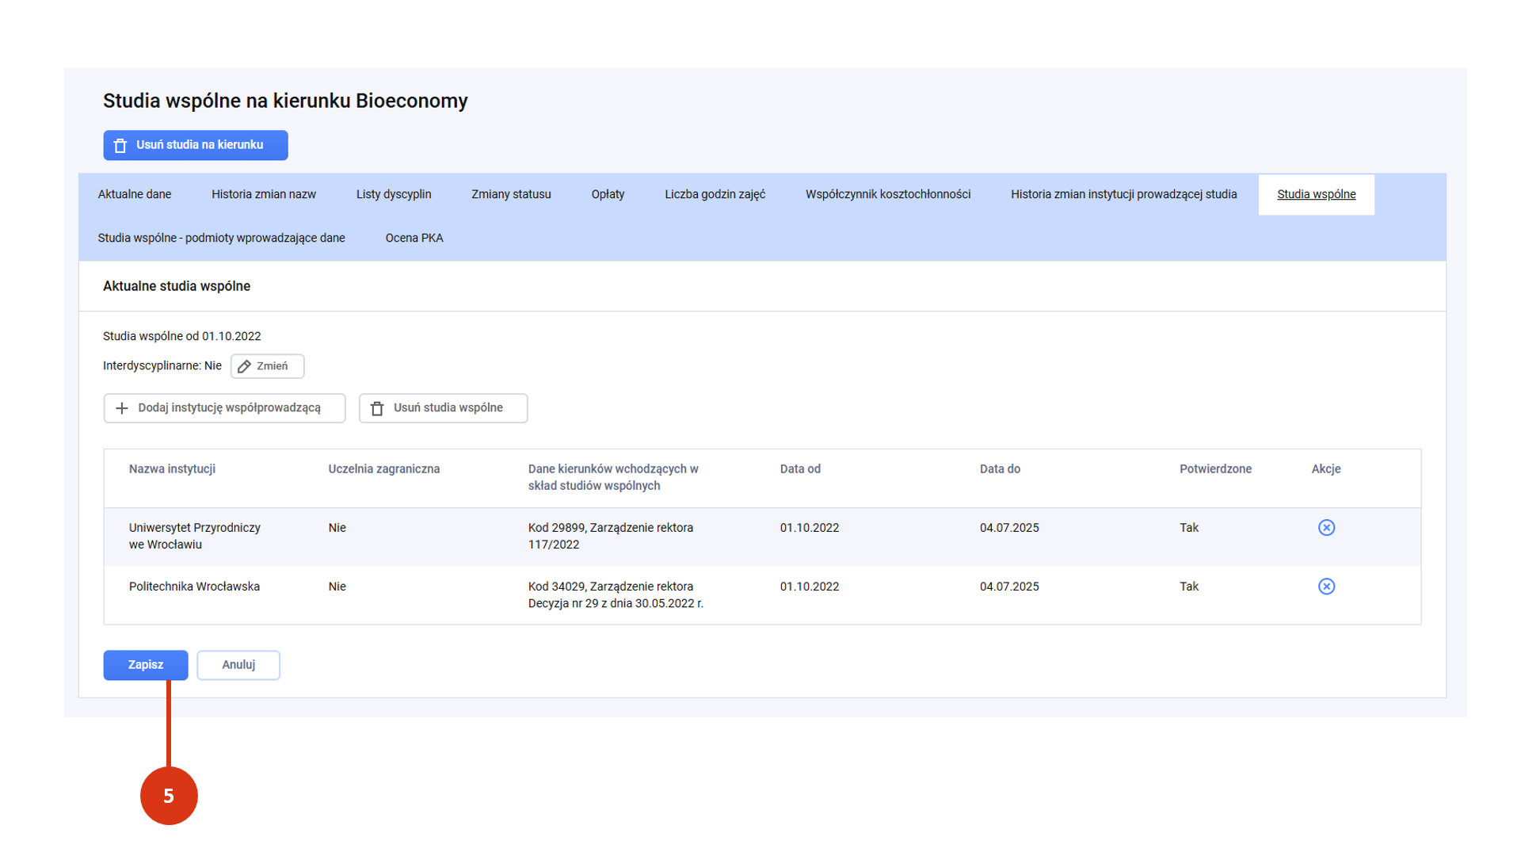This screenshot has height=856, width=1521.
Task: Click Usuń studia wspólne button
Action: [443, 408]
